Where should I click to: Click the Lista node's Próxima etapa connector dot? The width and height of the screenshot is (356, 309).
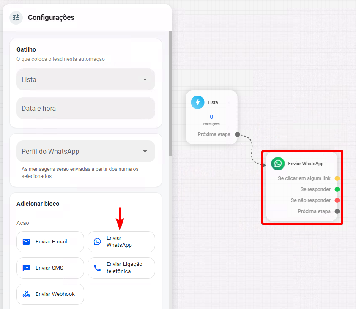point(237,134)
